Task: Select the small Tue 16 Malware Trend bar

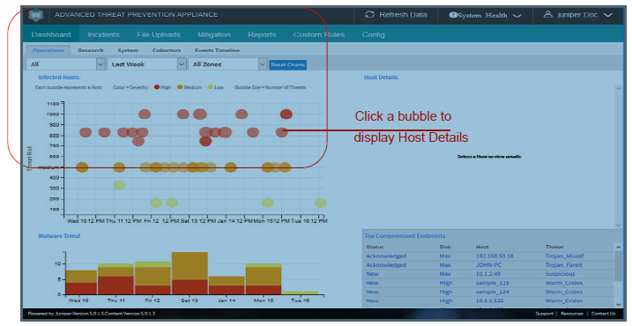Action: pos(301,293)
